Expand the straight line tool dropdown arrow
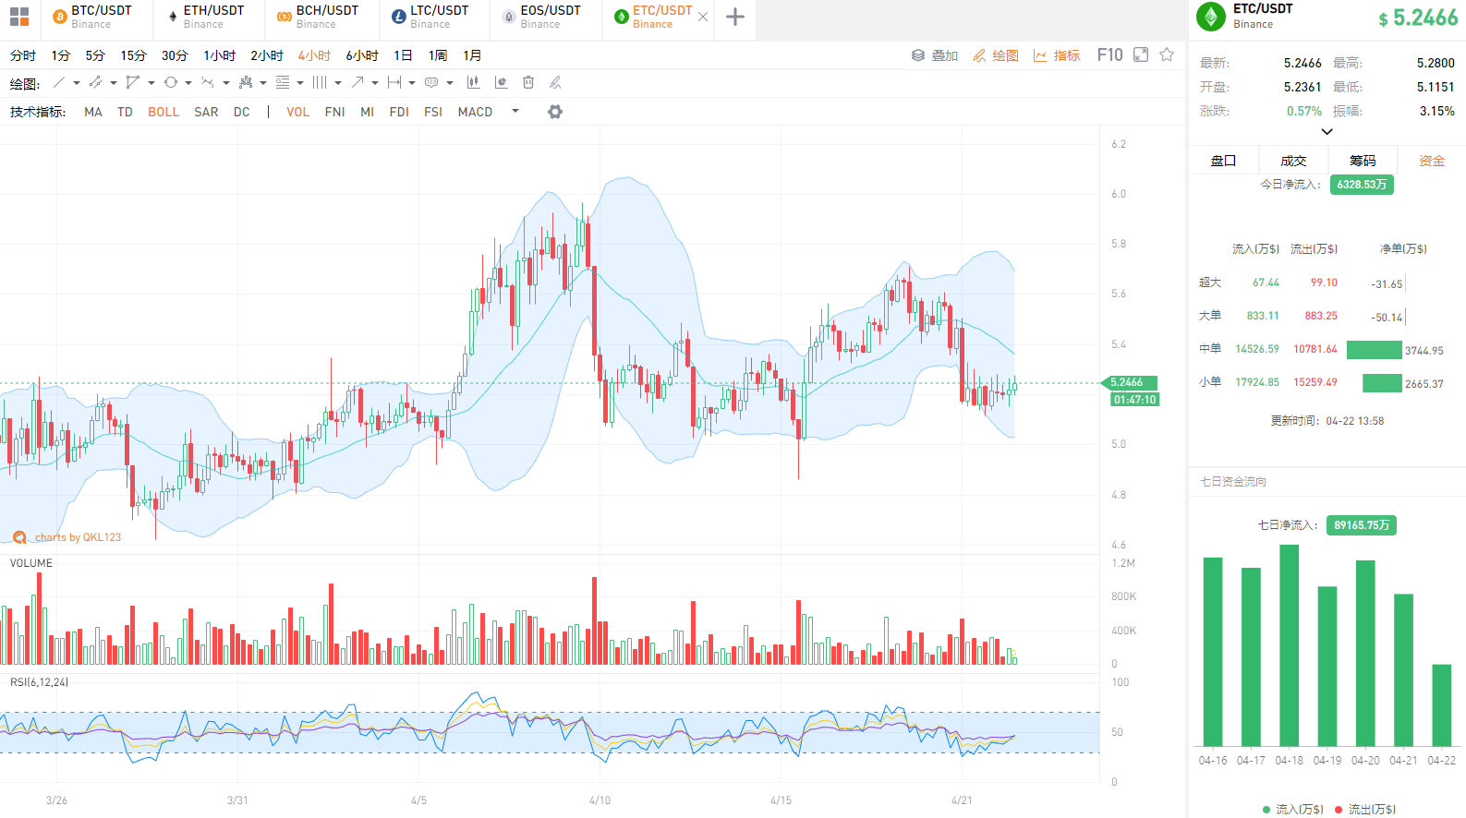The image size is (1466, 818). 76,83
